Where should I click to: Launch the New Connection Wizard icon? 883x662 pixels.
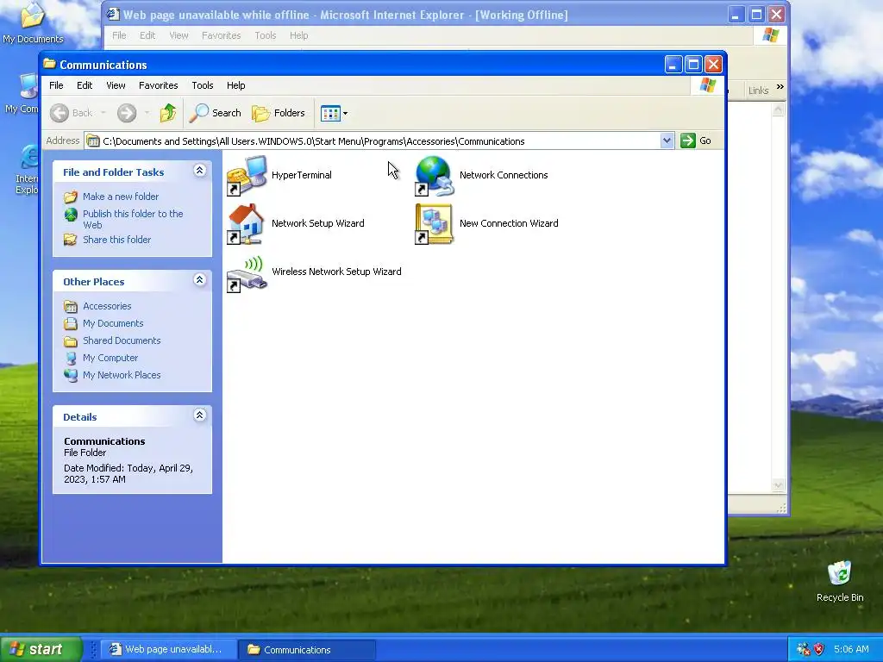(x=435, y=224)
